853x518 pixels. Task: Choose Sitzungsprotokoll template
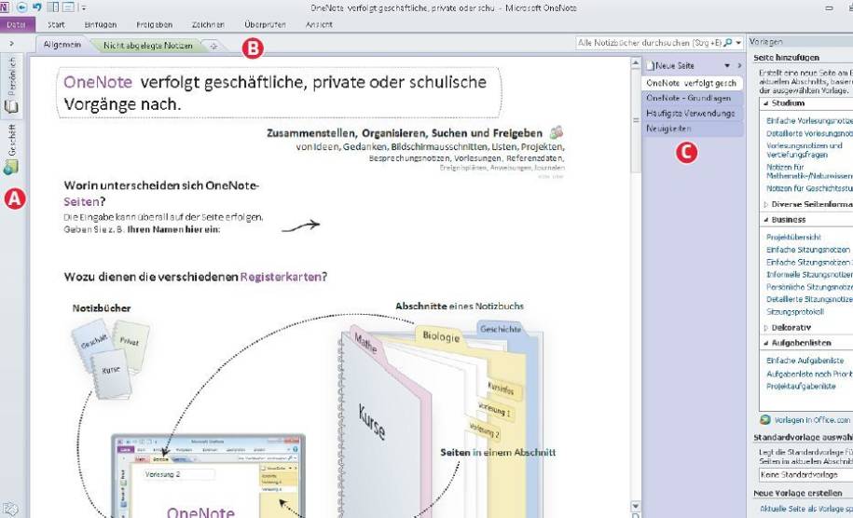coord(795,312)
